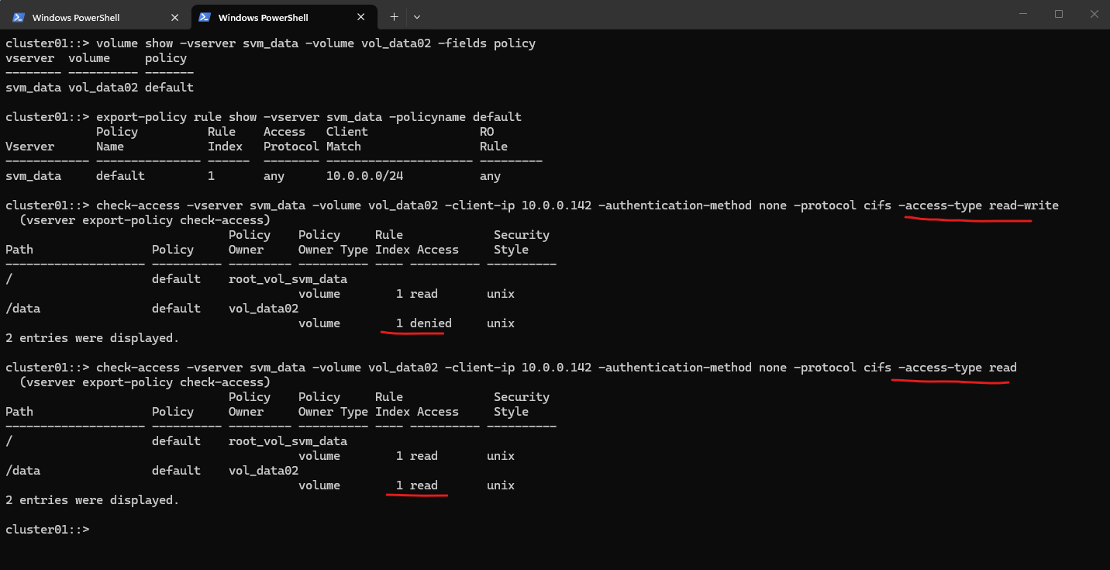Click the empty cluster01::> prompt at the bottom
This screenshot has width=1110, height=570.
[48, 530]
